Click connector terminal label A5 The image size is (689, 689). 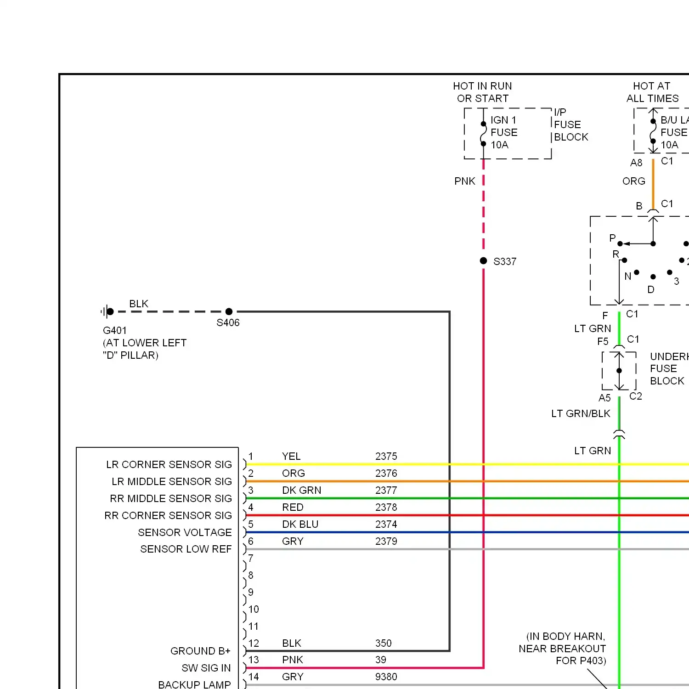pyautogui.click(x=604, y=398)
